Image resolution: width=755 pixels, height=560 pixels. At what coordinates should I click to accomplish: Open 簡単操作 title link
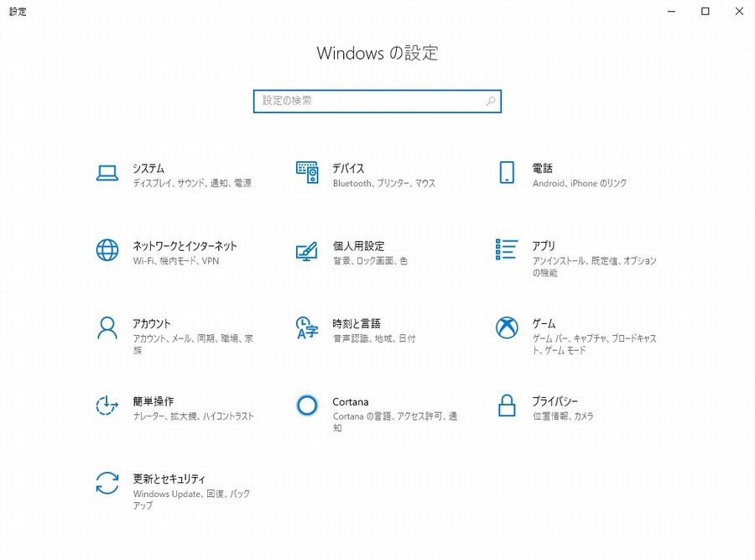click(154, 401)
